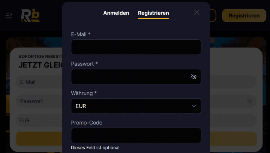This screenshot has height=153, width=270.
Task: Select the Registrieren tab in the dialog
Action: tap(153, 13)
